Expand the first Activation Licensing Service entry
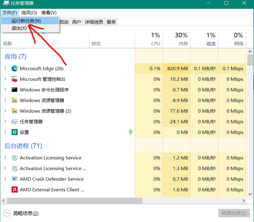254x222 pixels. [x=5, y=158]
